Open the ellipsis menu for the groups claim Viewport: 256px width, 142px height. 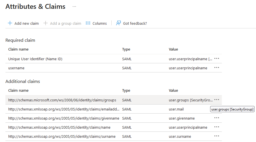coord(217,100)
